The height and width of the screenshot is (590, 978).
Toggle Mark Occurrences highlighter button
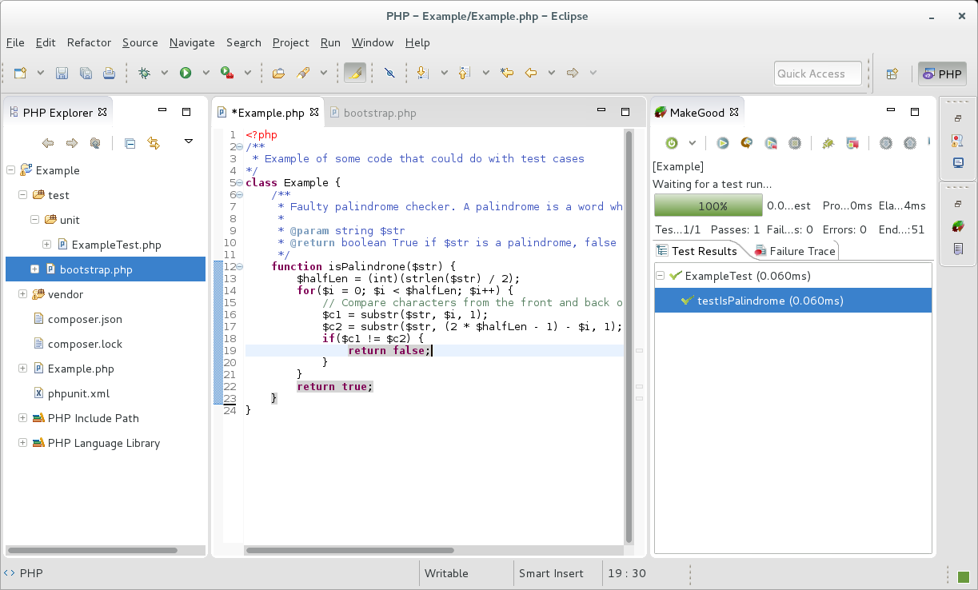pos(355,74)
